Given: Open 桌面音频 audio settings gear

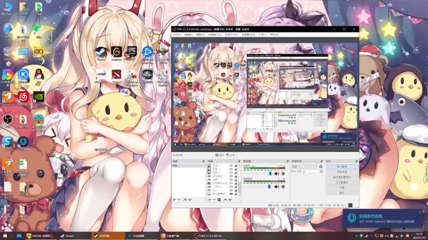Looking at the screenshot, I should tap(283, 187).
